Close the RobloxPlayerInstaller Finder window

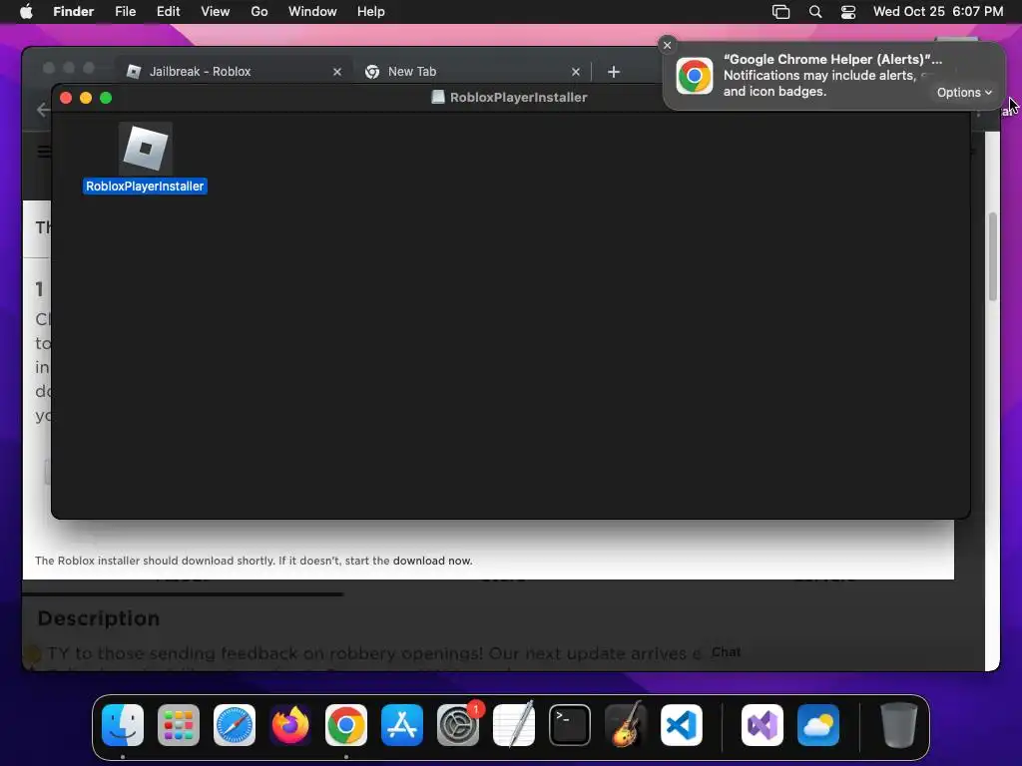pos(66,98)
